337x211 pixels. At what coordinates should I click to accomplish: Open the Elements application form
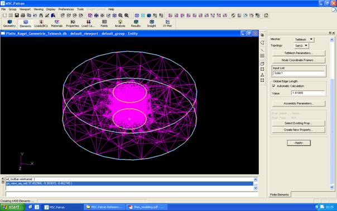[x=25, y=23]
